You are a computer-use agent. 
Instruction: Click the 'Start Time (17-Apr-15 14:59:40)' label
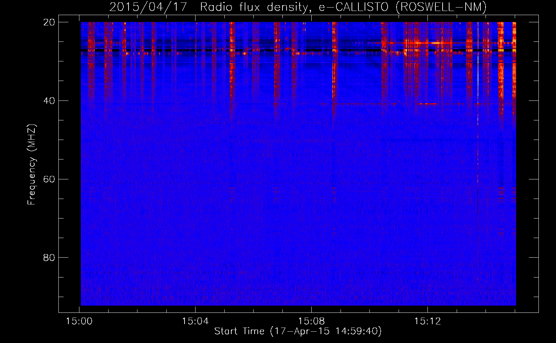(x=298, y=331)
